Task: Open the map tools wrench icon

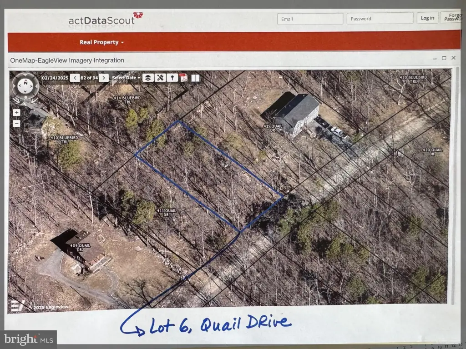Action: point(160,78)
